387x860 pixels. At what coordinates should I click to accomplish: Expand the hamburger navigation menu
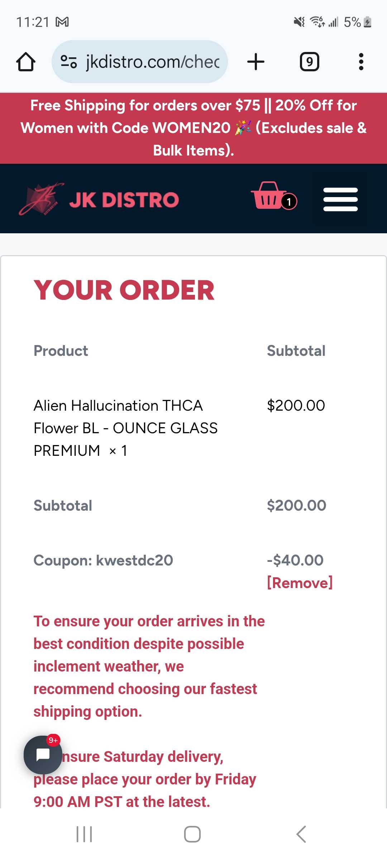tap(340, 199)
